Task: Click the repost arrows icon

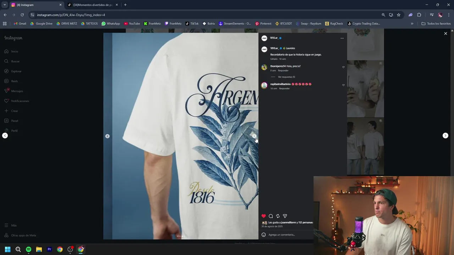Action: [x=278, y=216]
